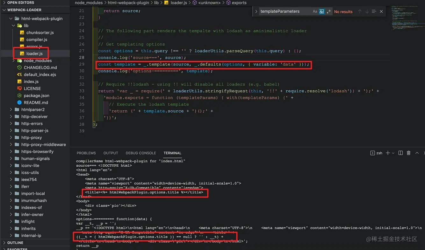Toggle Find in Selection icon
This screenshot has width=425, height=250.
click(374, 11)
